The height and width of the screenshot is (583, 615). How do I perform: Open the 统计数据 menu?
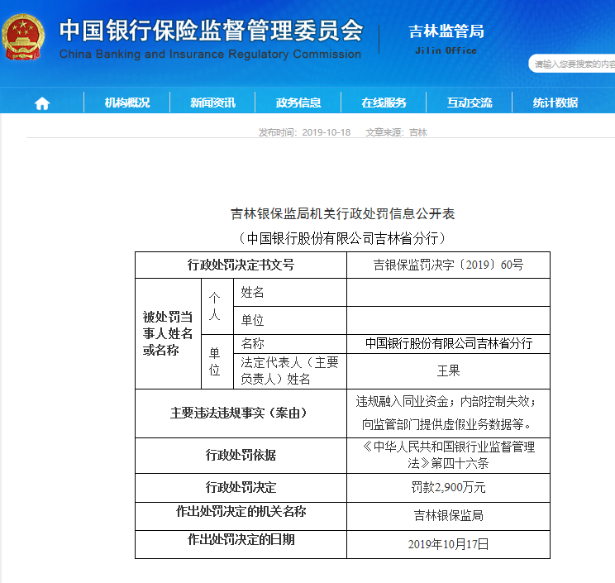[x=555, y=103]
